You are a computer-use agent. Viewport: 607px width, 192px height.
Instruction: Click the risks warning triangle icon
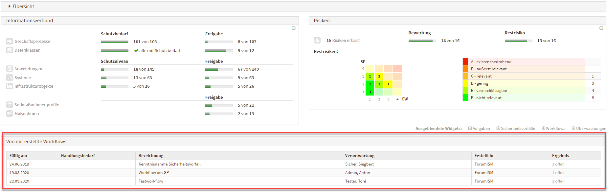317,40
